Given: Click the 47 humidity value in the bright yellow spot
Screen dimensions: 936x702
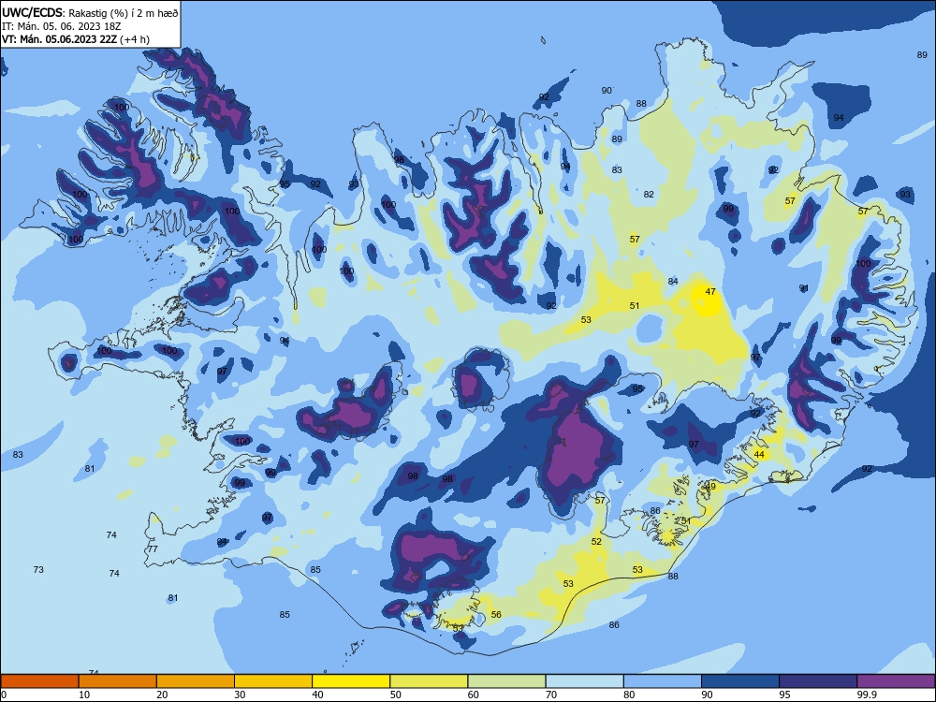Looking at the screenshot, I should click(710, 292).
